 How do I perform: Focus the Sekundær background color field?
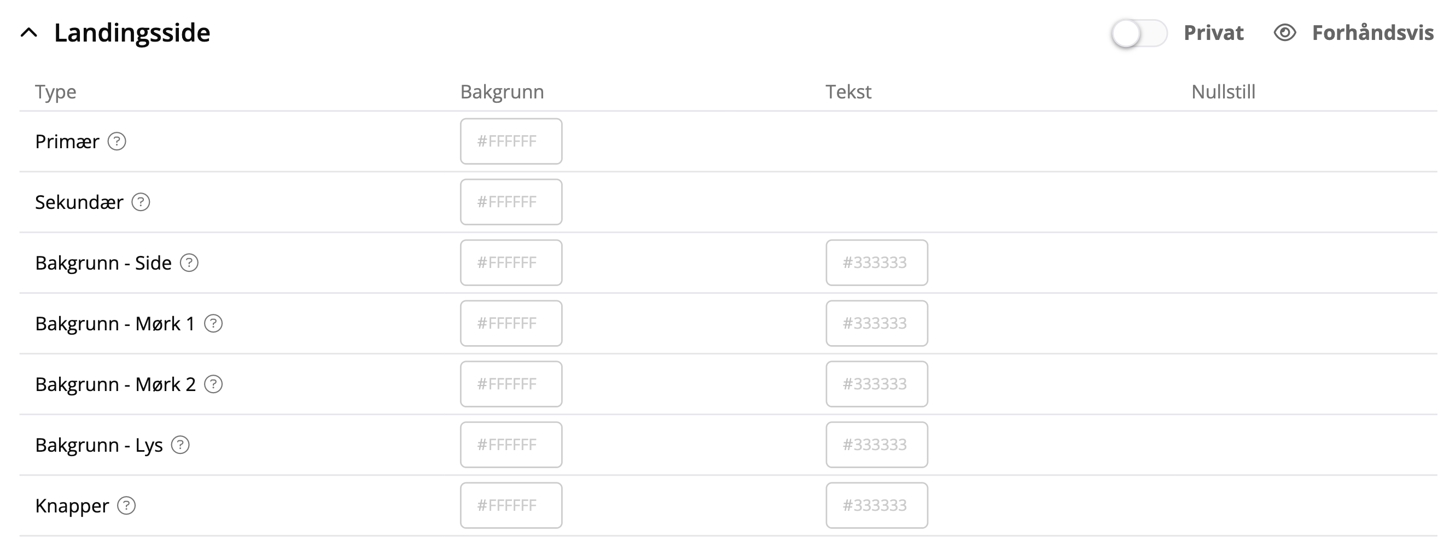(510, 202)
